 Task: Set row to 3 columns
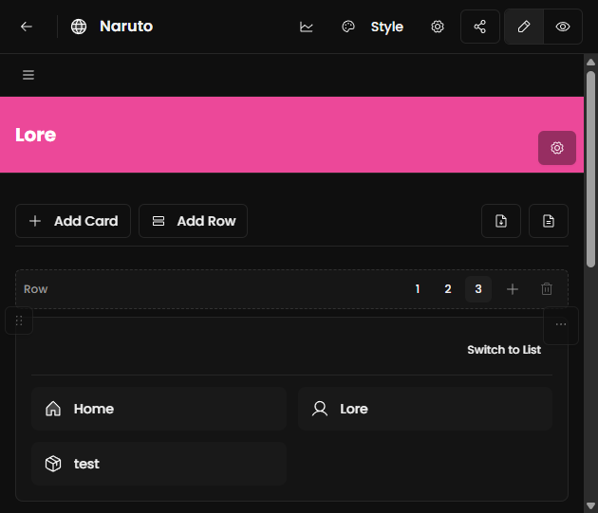[x=478, y=289]
